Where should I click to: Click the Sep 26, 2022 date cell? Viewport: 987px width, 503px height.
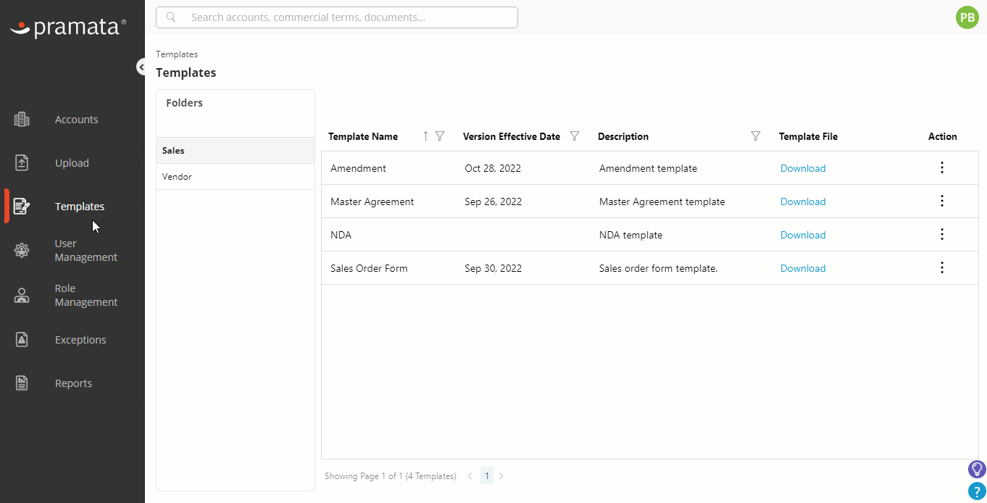click(493, 201)
